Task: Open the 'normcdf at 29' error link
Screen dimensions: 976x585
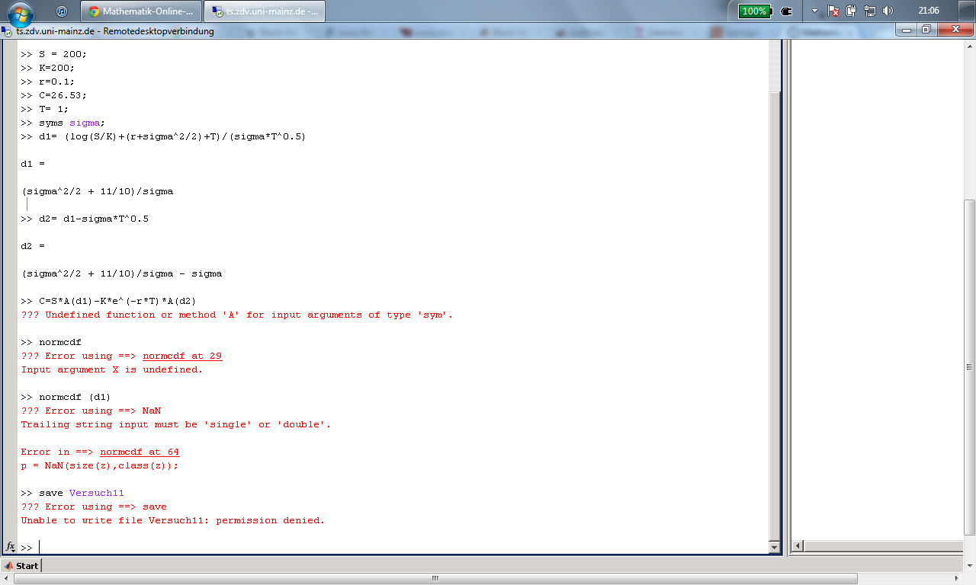Action: (182, 356)
